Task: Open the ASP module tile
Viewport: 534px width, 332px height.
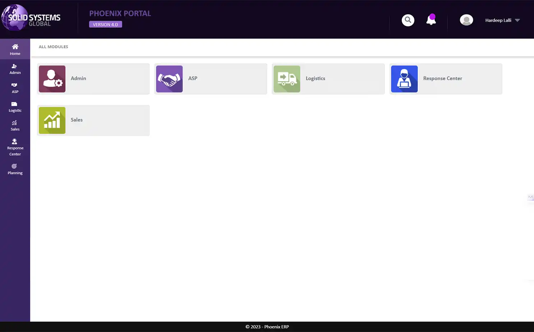Action: pyautogui.click(x=210, y=78)
